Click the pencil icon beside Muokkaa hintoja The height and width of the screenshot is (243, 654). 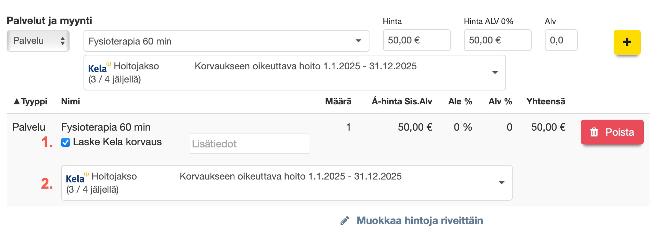(345, 221)
